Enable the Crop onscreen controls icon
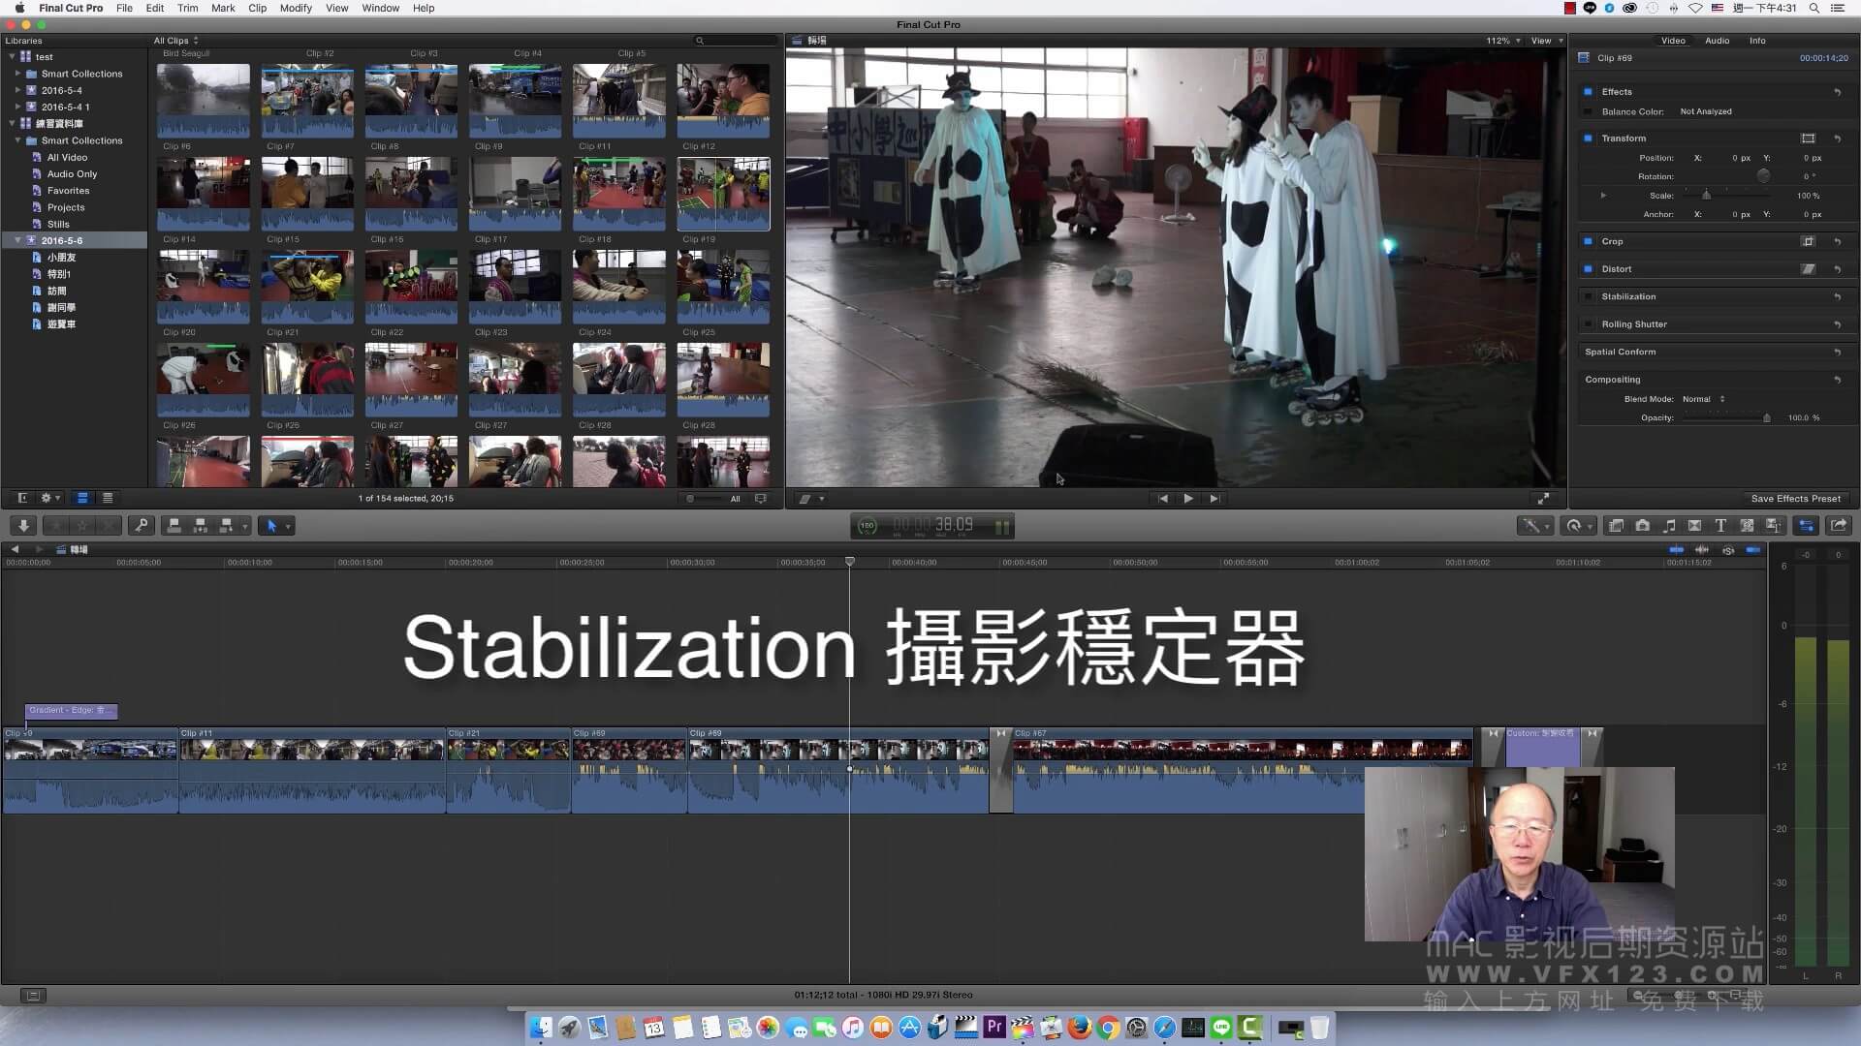Viewport: 1861px width, 1046px height. click(1808, 241)
